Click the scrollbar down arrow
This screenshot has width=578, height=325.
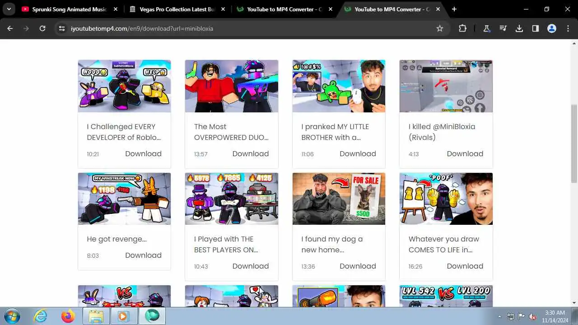pyautogui.click(x=574, y=303)
